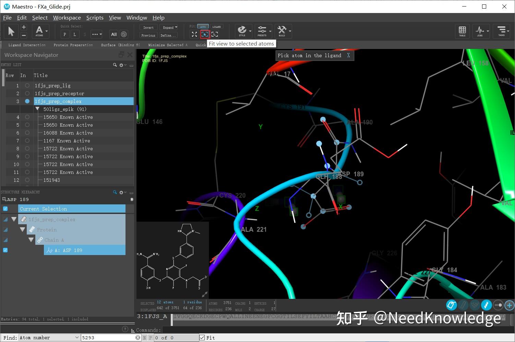Click the Invert selection button

pyautogui.click(x=148, y=27)
